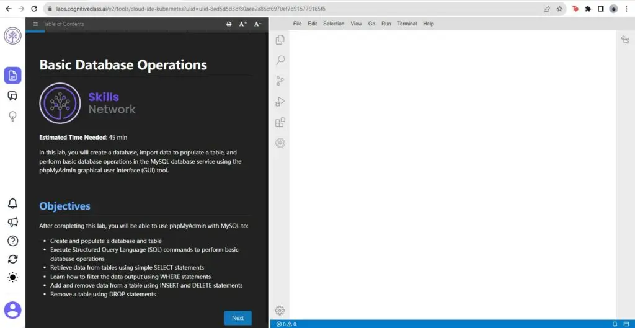Viewport: 635px width, 328px height.
Task: Go forward in the browser
Action: pyautogui.click(x=22, y=9)
